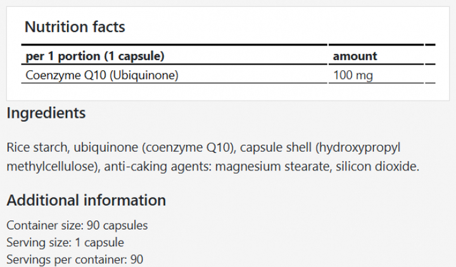Click the Additional information heading
This screenshot has height=267, width=456.
[x=86, y=201]
